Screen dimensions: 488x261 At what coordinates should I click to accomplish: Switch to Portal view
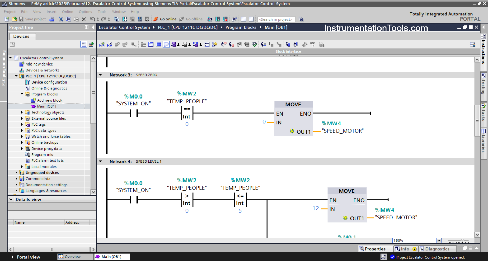click(26, 257)
